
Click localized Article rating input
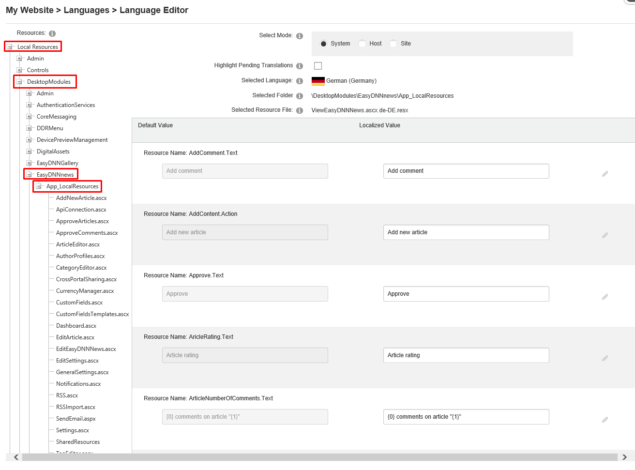pyautogui.click(x=466, y=355)
